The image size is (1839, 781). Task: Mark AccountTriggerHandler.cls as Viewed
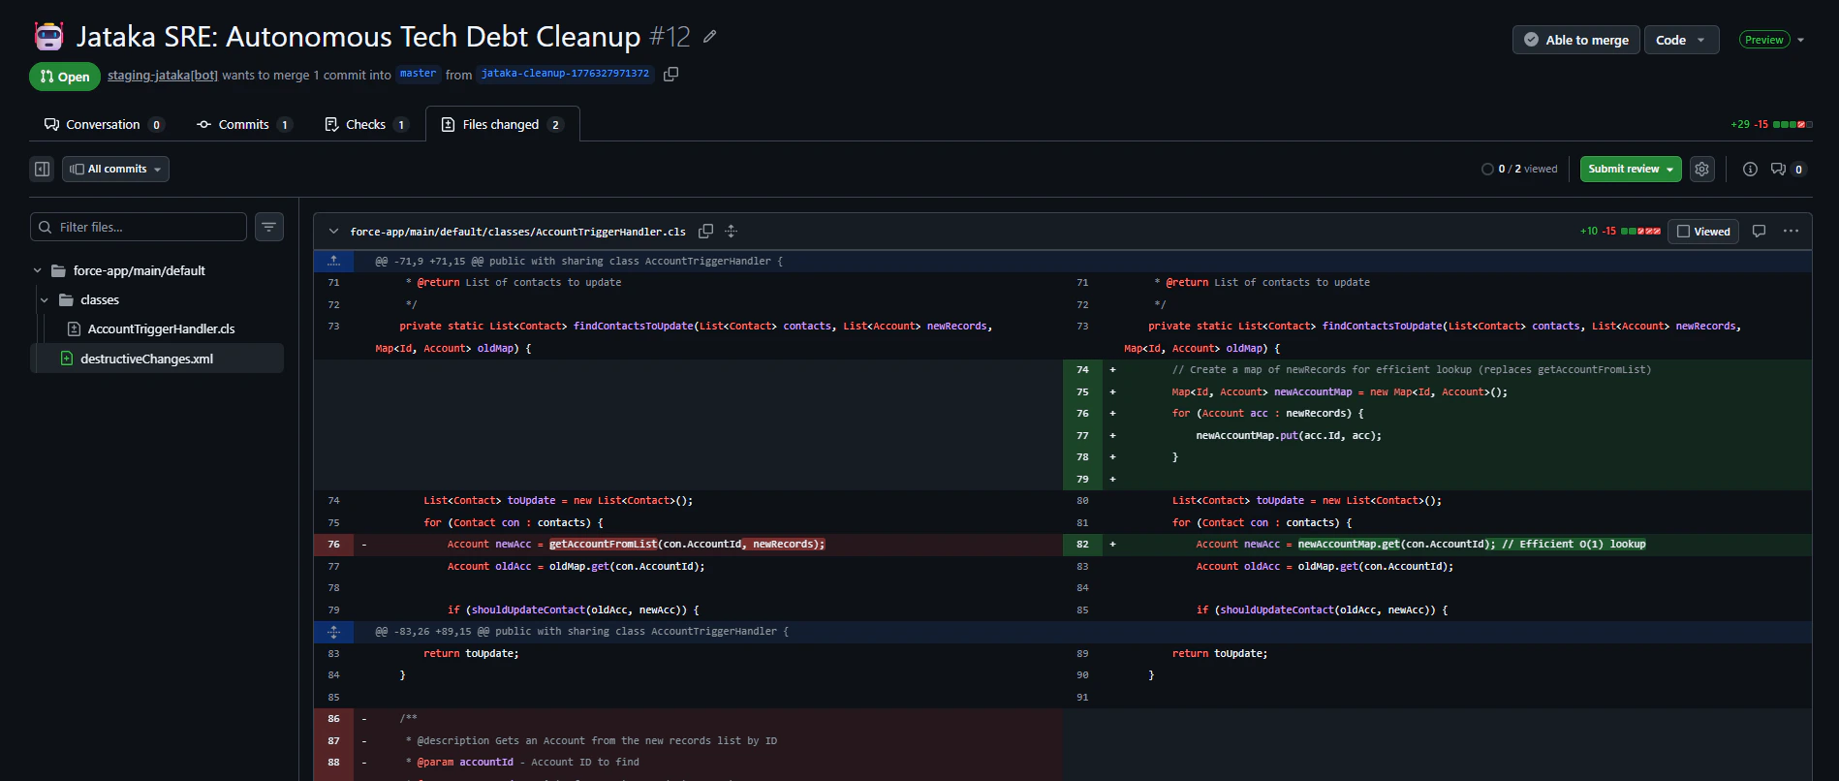1703,232
